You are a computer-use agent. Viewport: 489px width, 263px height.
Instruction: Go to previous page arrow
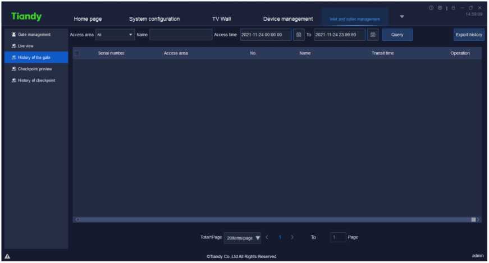coord(267,237)
